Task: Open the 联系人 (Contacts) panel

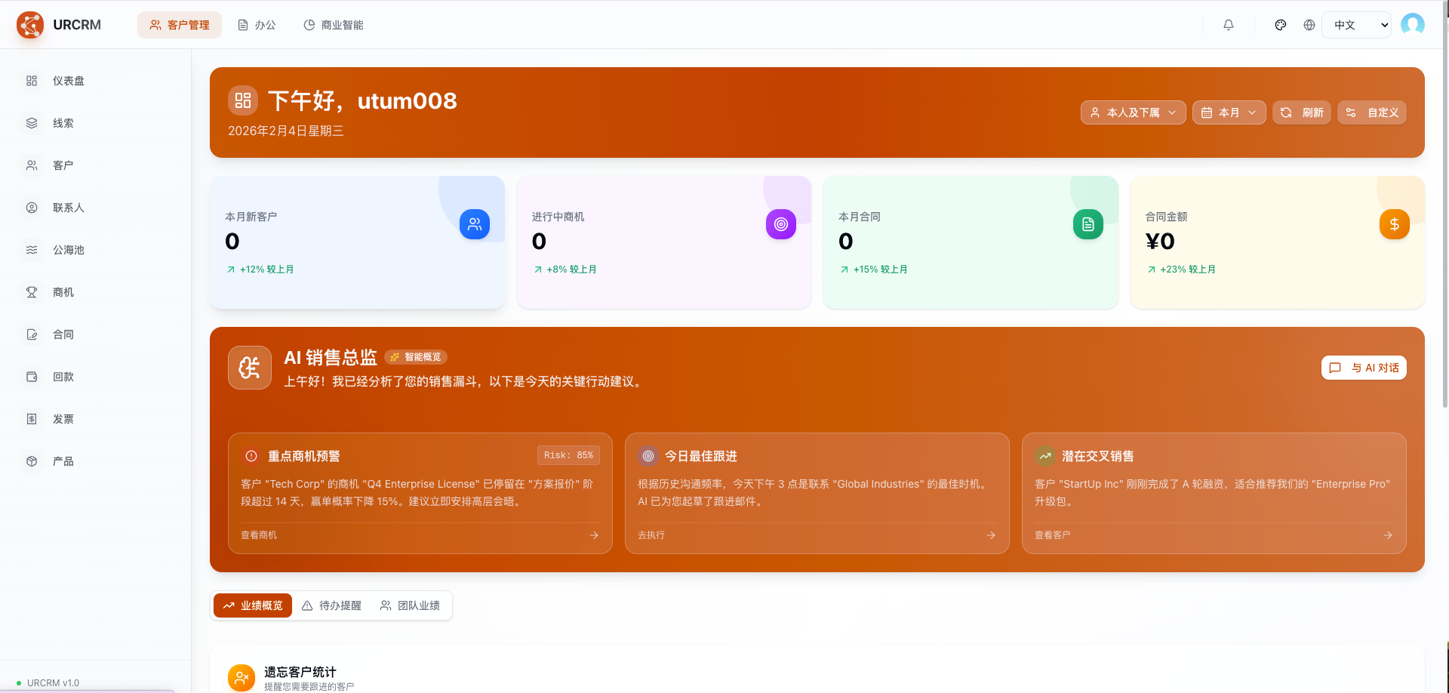Action: [69, 207]
